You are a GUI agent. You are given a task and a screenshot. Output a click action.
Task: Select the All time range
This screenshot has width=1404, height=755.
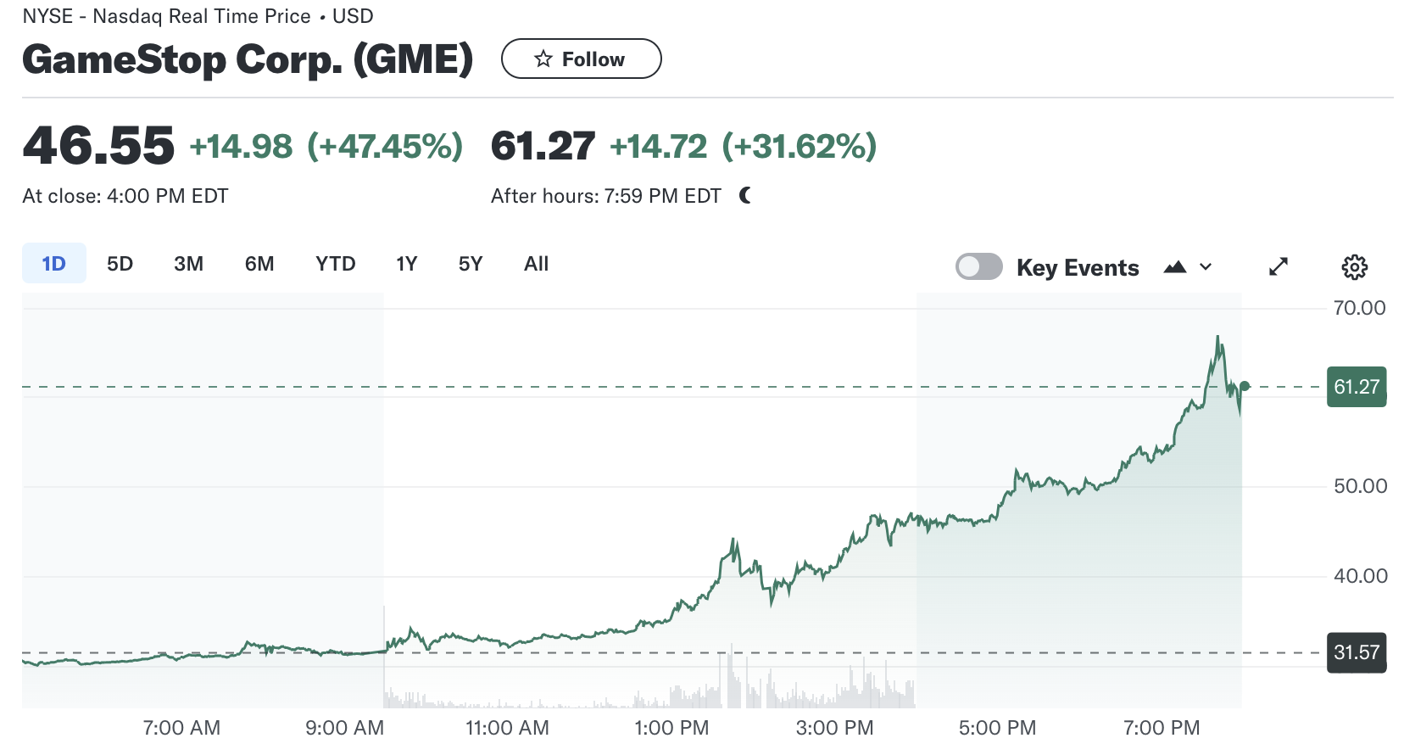(536, 263)
